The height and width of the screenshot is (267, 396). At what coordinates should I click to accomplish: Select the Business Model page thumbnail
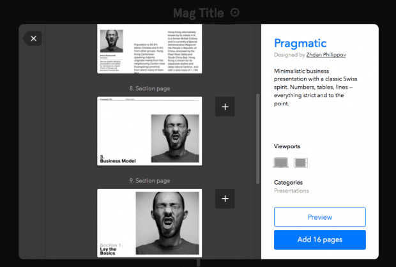[x=149, y=131]
